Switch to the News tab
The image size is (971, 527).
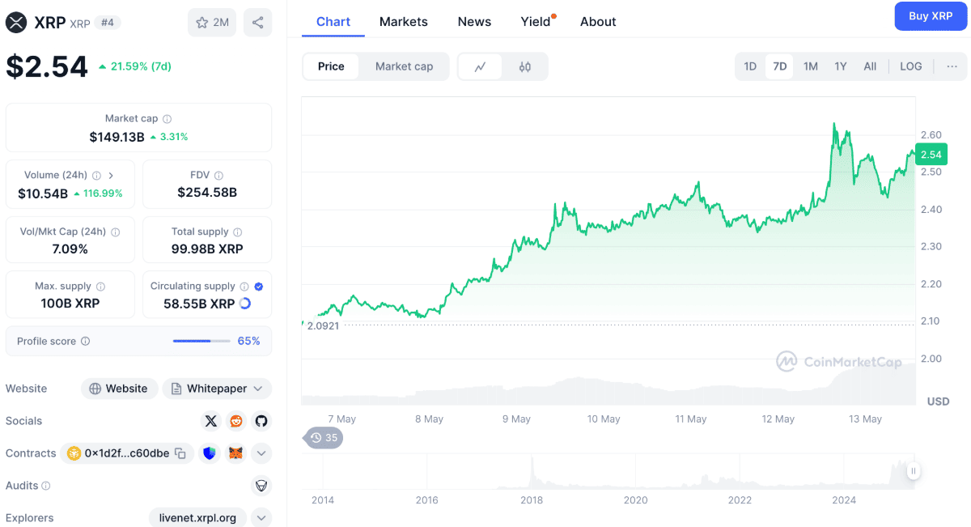click(474, 22)
